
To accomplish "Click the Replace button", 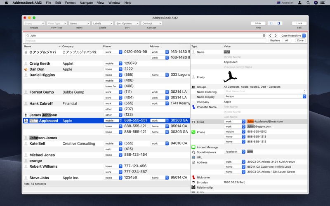I will (x=275, y=40).
